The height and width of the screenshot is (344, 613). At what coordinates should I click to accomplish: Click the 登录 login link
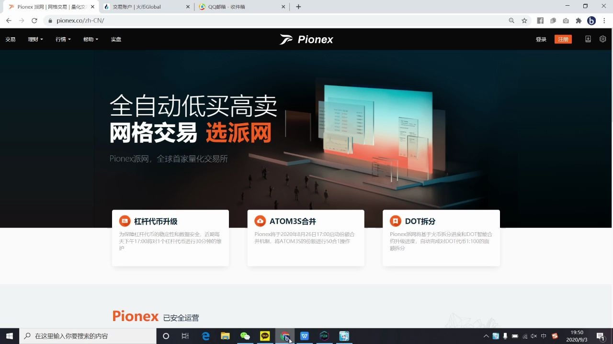coord(541,39)
